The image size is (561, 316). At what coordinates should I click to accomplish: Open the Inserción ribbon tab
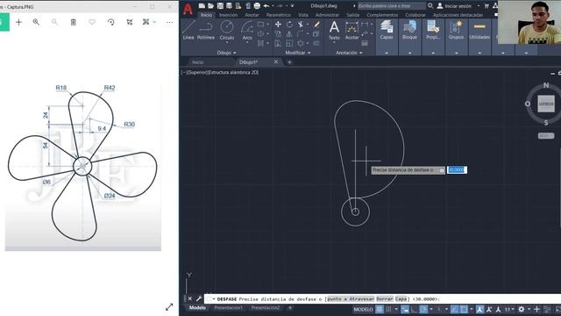coord(228,15)
